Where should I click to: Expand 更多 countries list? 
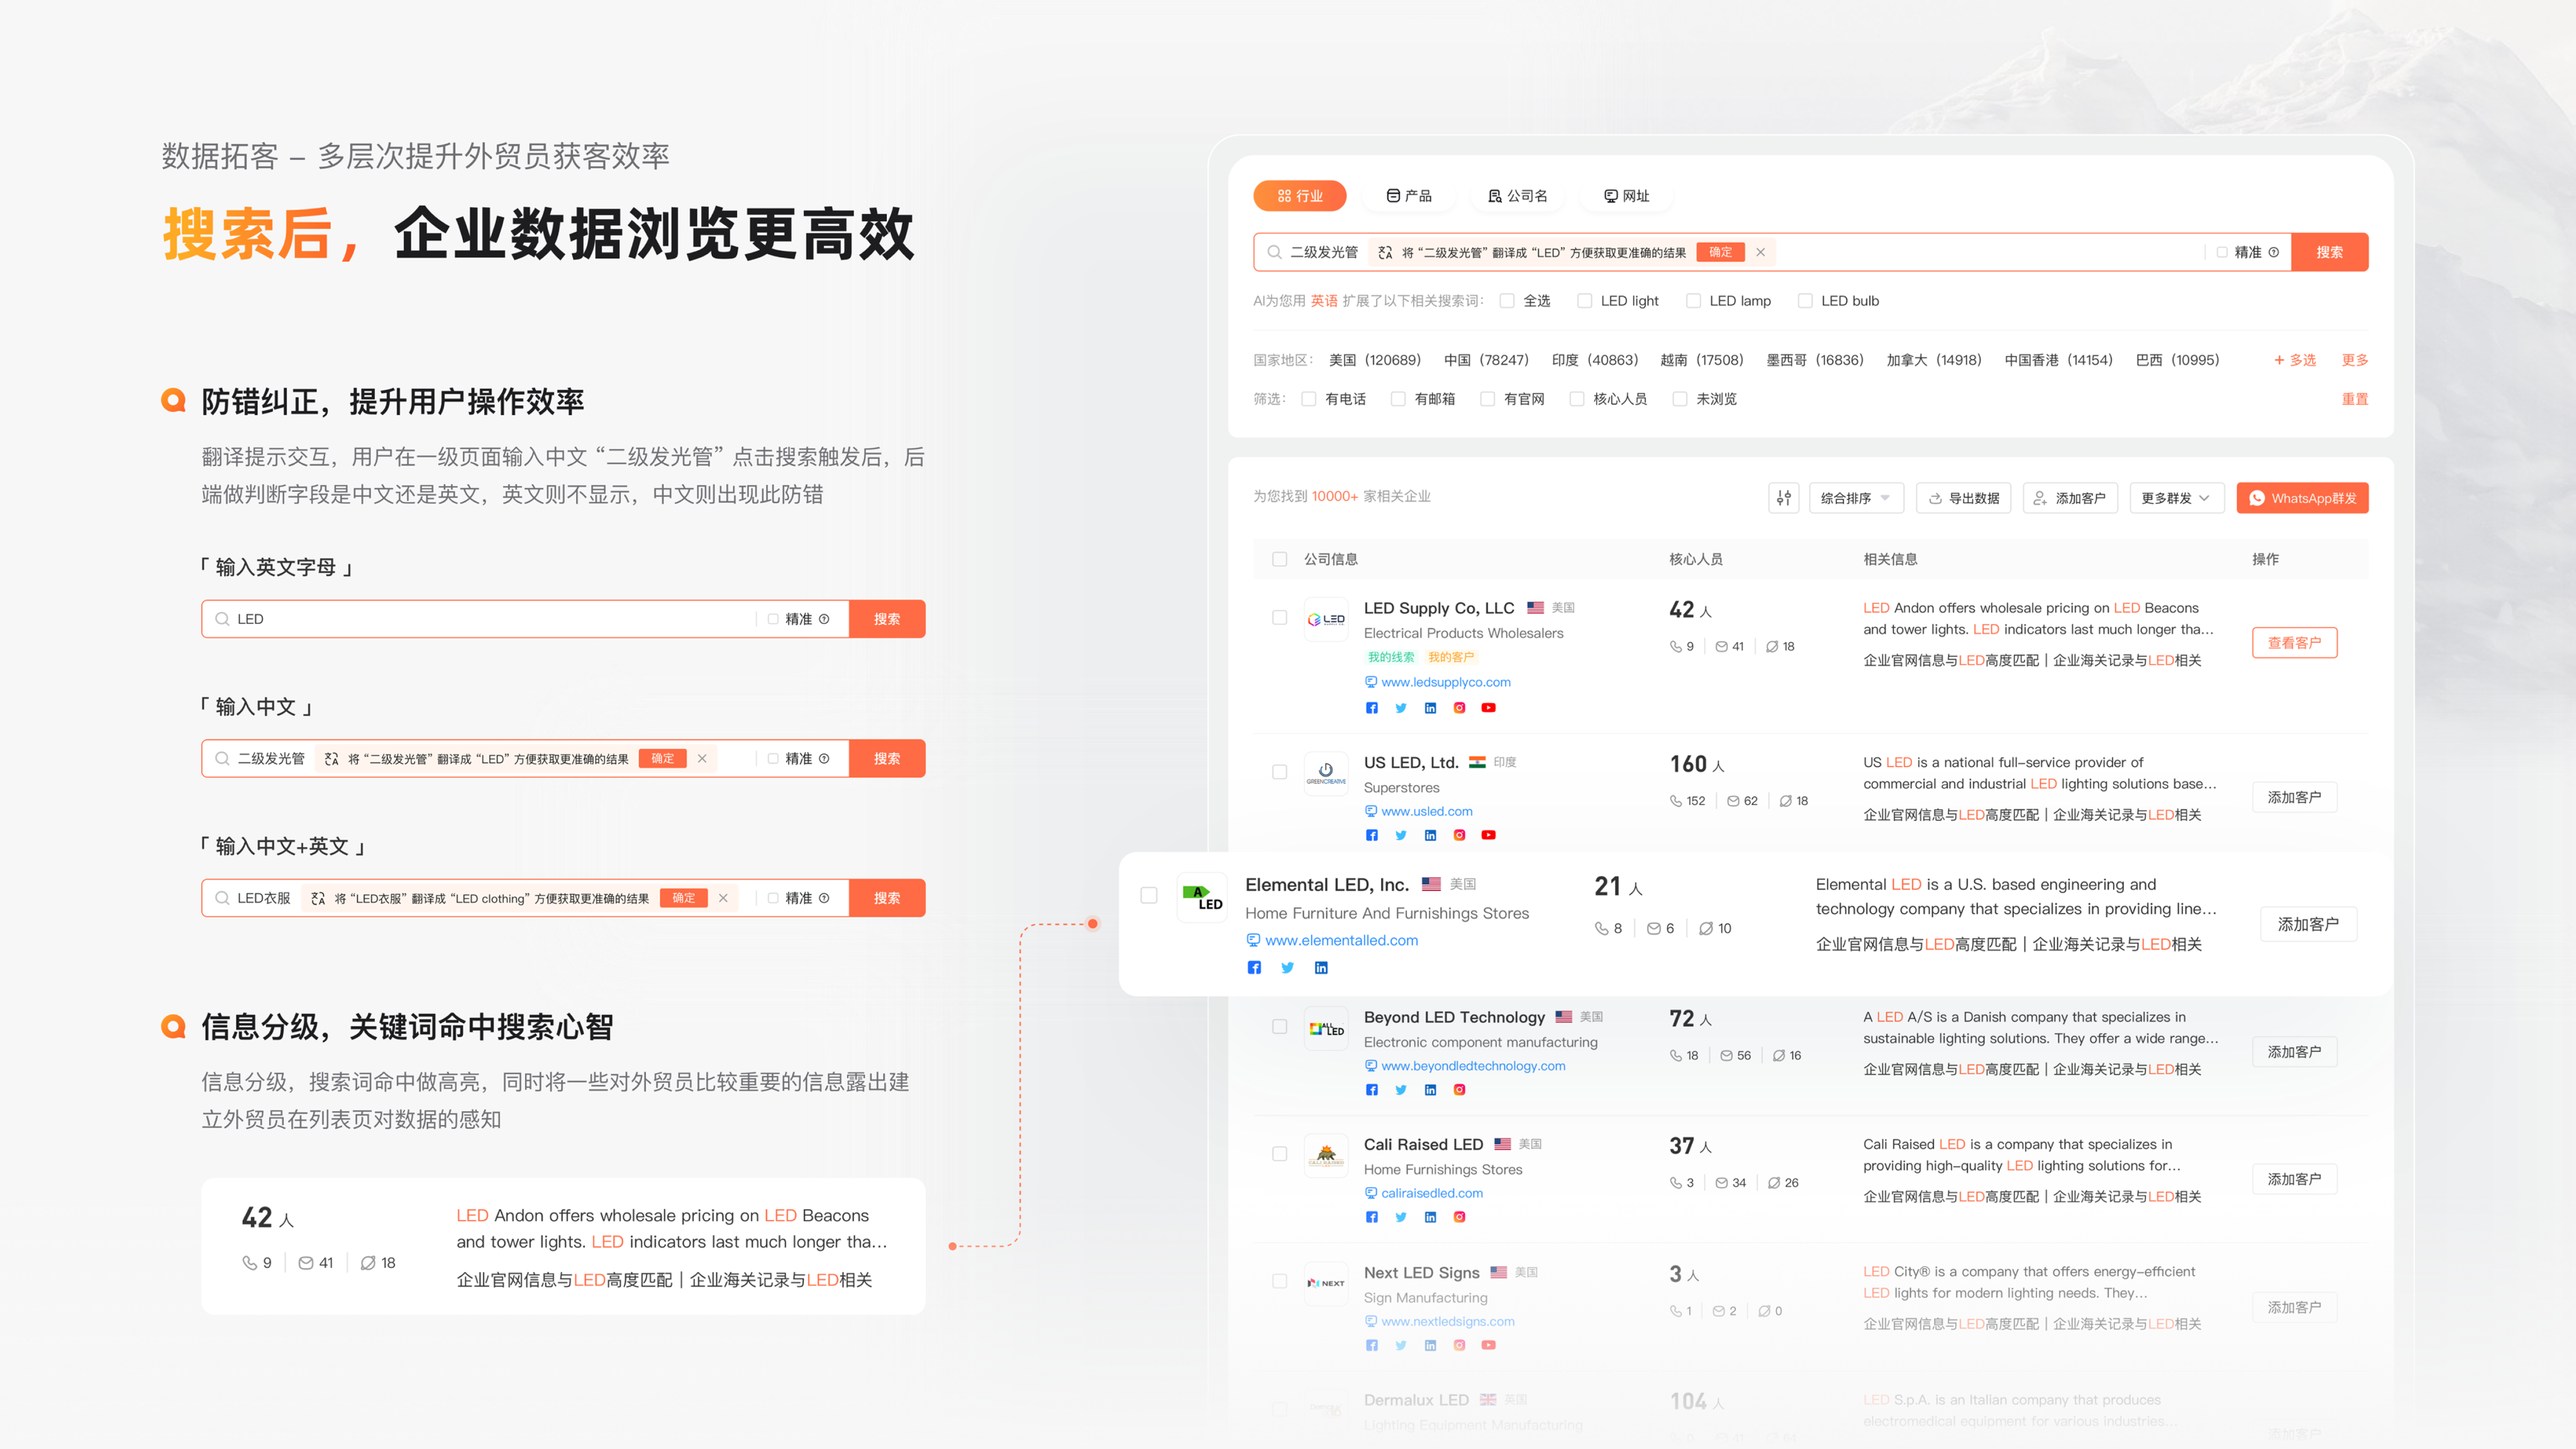click(2354, 360)
